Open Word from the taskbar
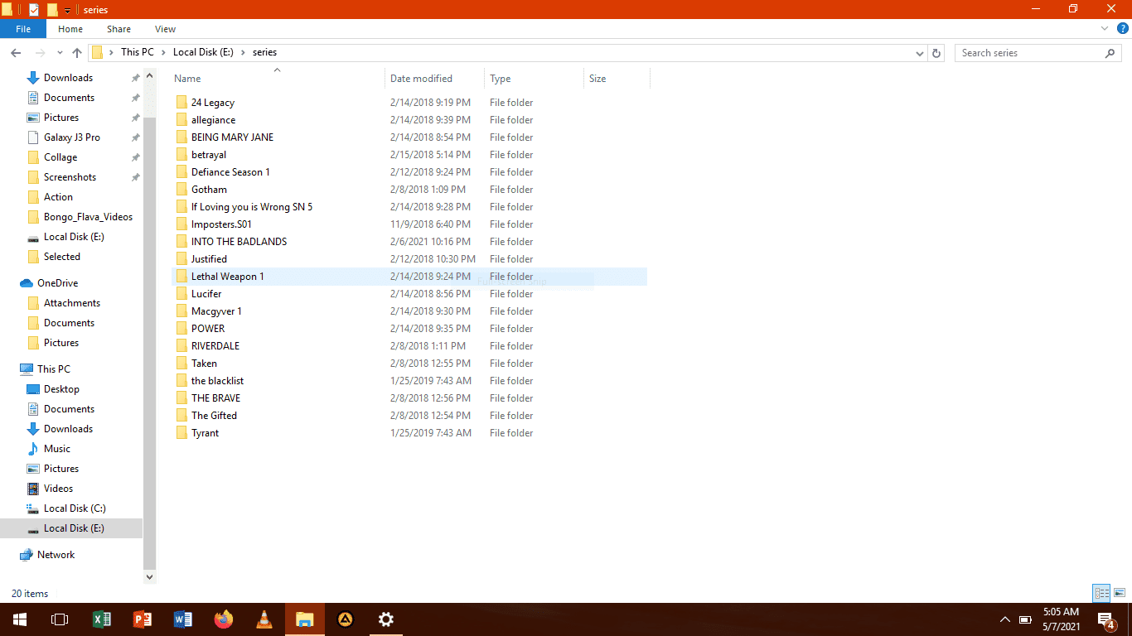1132x636 pixels. [x=183, y=619]
